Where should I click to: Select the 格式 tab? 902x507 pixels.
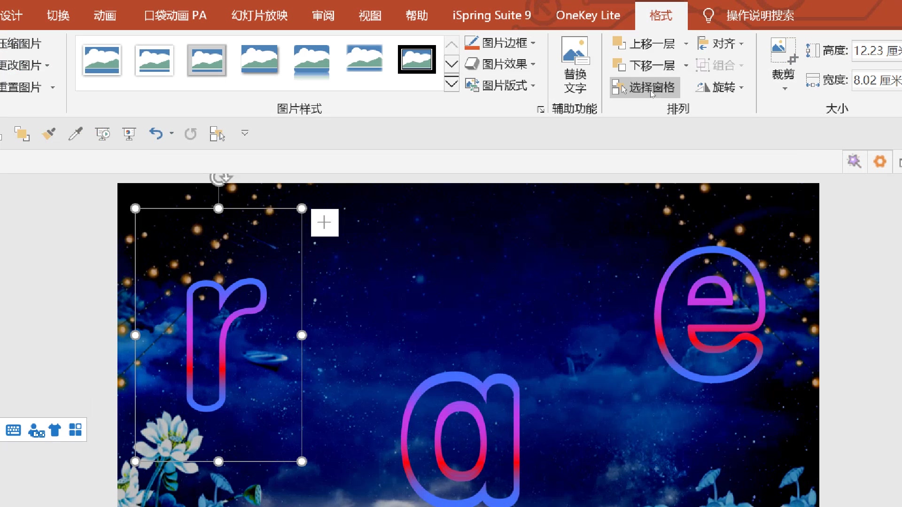(x=661, y=15)
